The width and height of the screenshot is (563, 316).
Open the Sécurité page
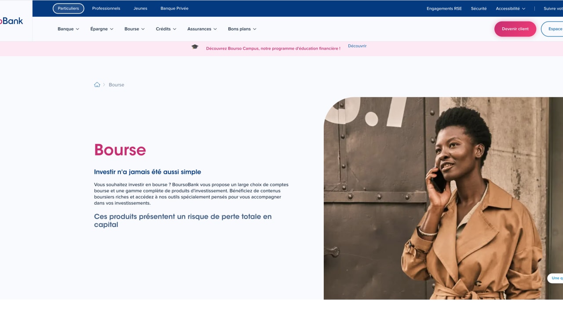point(479,8)
